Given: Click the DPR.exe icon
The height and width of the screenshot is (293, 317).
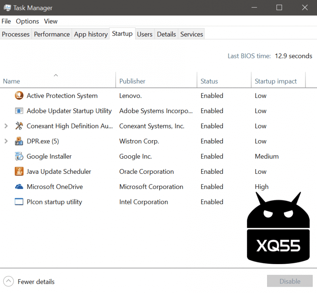Looking at the screenshot, I should pyautogui.click(x=19, y=141).
